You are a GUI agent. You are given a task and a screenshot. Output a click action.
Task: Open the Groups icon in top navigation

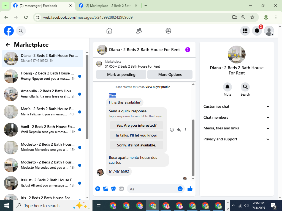tap(168, 31)
